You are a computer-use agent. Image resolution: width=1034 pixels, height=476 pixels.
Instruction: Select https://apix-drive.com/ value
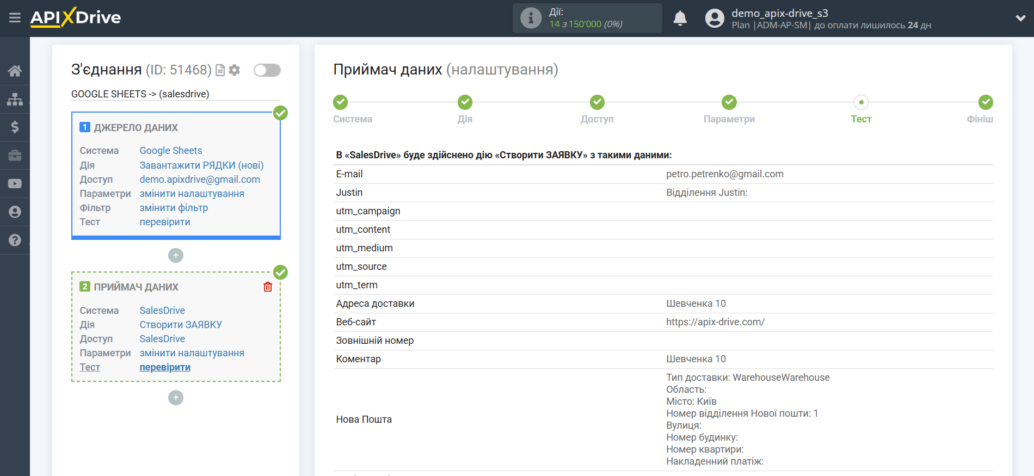pyautogui.click(x=715, y=322)
